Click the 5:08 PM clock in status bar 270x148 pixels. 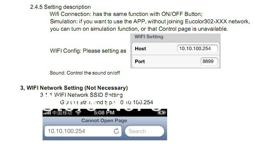[104, 113]
